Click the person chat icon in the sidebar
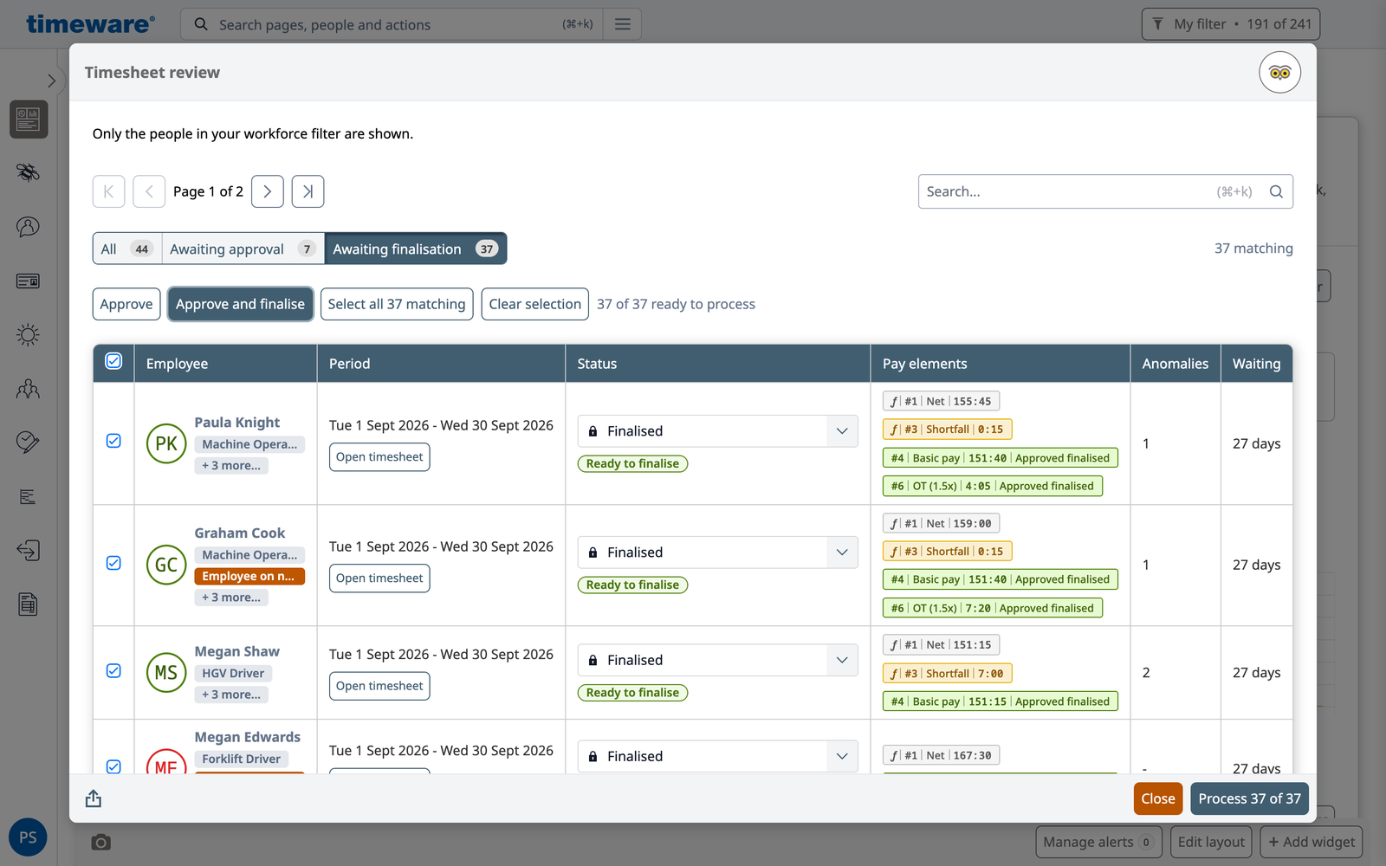 (28, 227)
